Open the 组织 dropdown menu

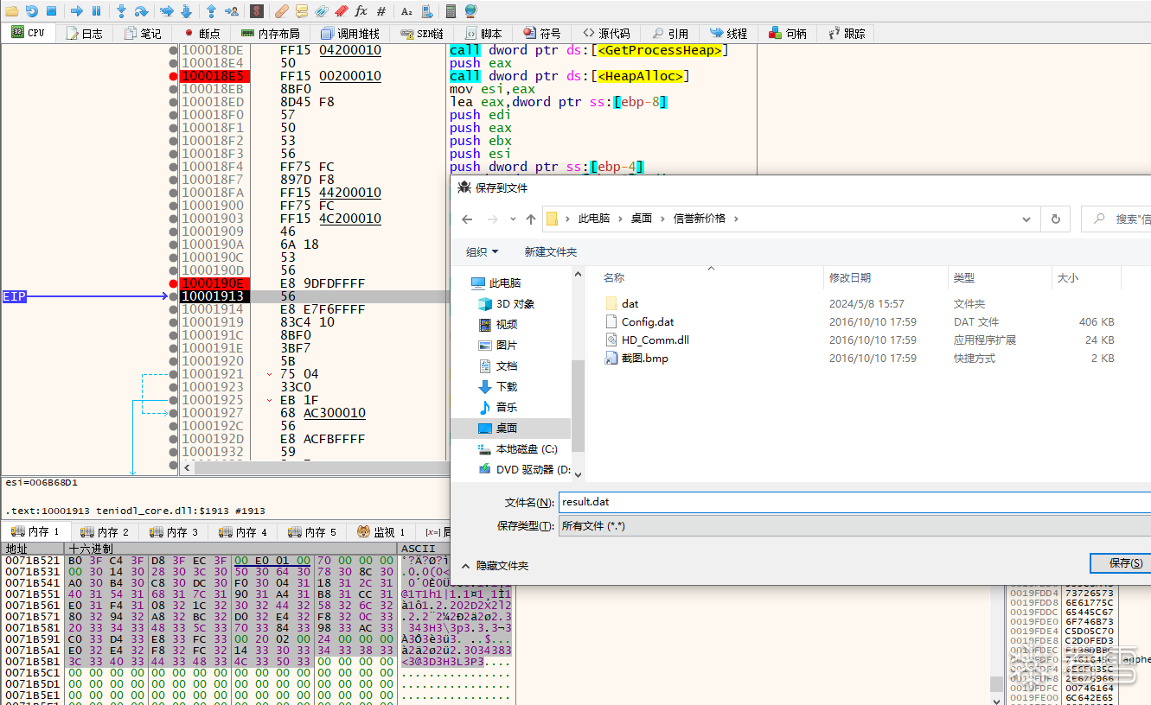482,251
